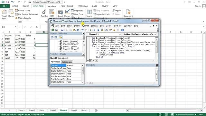
Task: Open the Insert controls dropdown in the ribbon
Action: tap(61, 13)
